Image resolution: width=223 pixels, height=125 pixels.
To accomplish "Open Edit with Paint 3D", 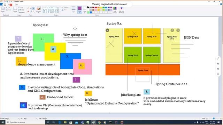I will (x=122, y=10).
